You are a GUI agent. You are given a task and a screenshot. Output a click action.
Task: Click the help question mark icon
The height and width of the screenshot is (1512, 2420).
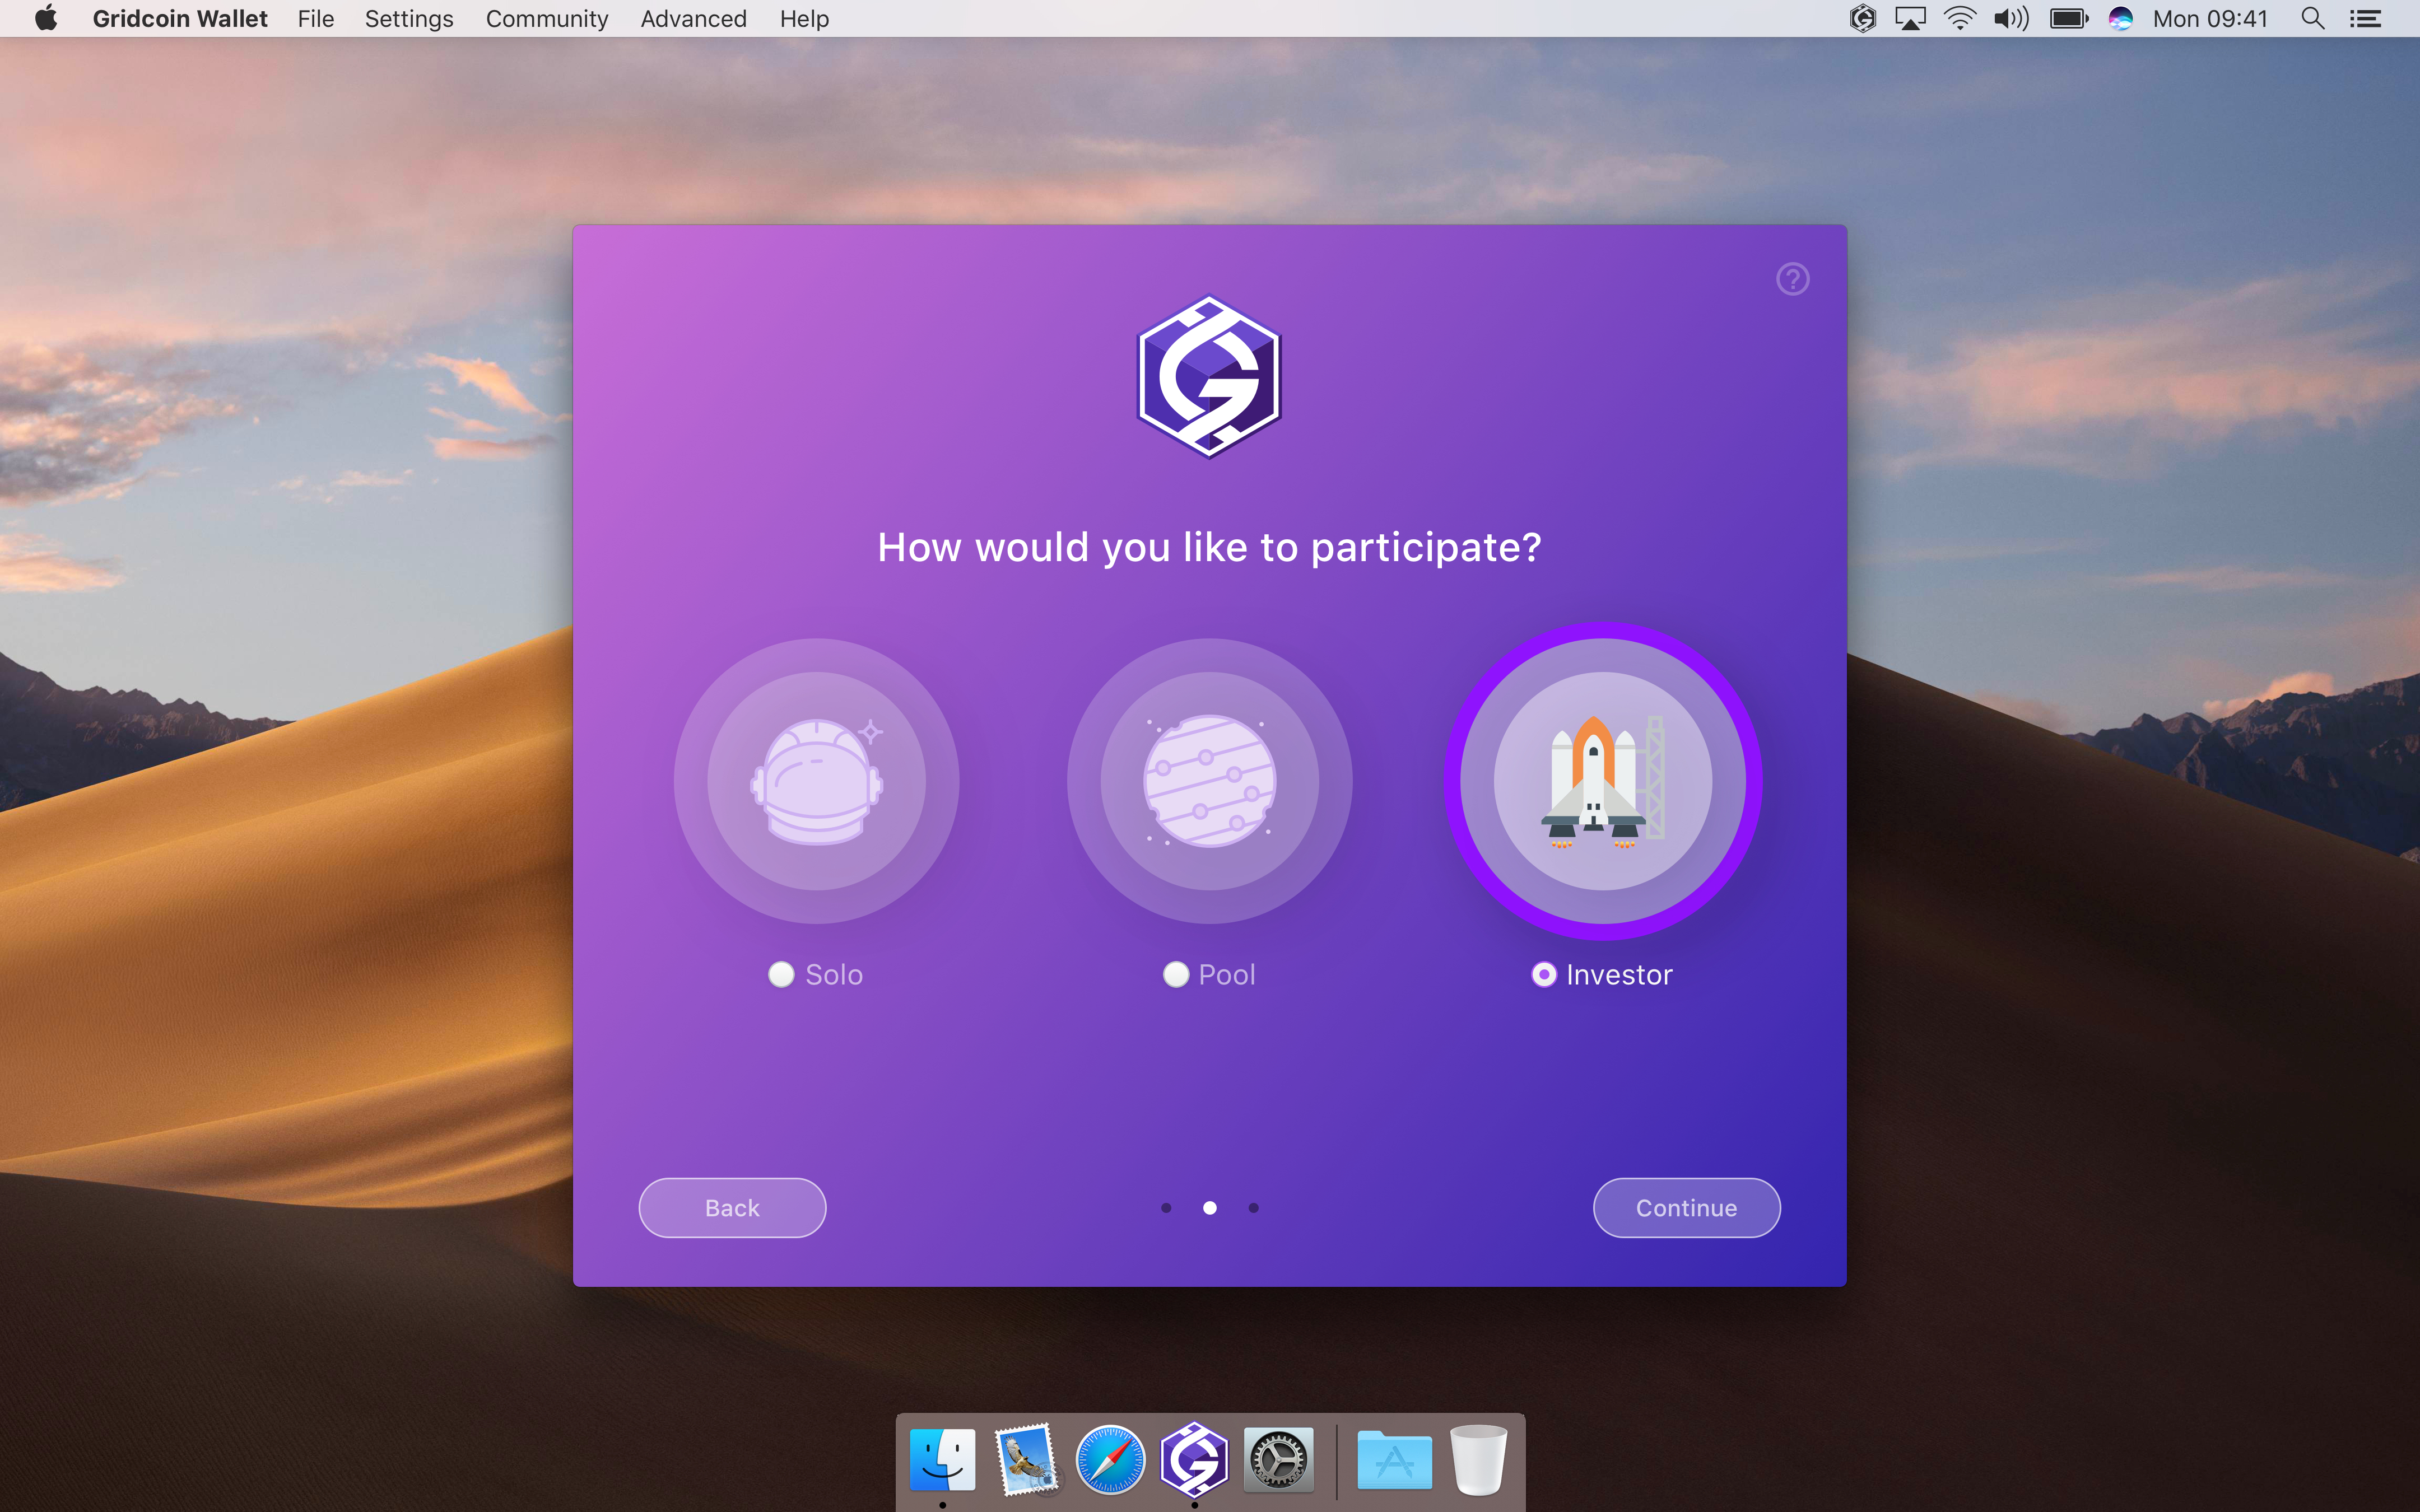click(x=1792, y=279)
